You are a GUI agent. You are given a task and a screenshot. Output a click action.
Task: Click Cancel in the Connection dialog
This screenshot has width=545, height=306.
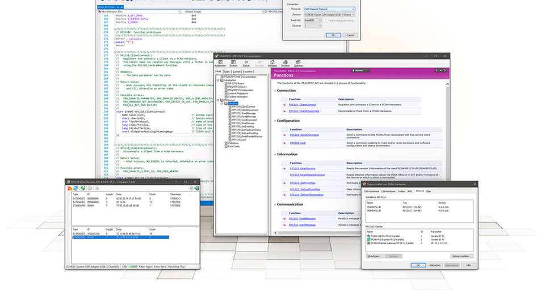click(x=350, y=35)
